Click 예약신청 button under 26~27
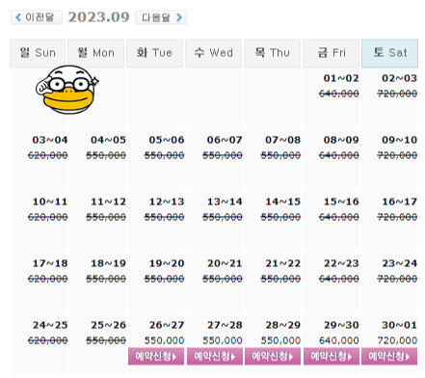Image resolution: width=425 pixels, height=378 pixels. [156, 356]
